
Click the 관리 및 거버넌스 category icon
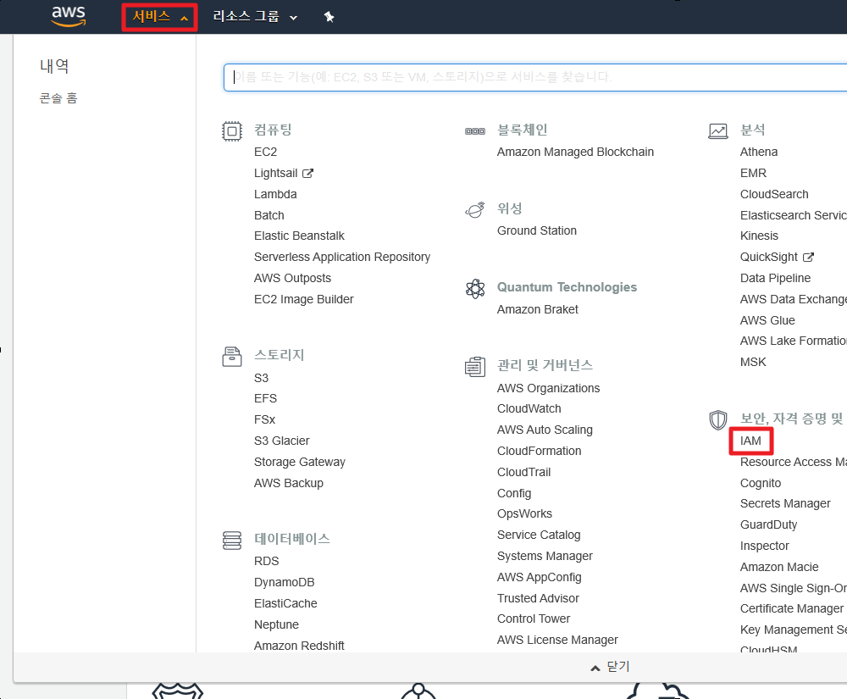[x=475, y=367]
